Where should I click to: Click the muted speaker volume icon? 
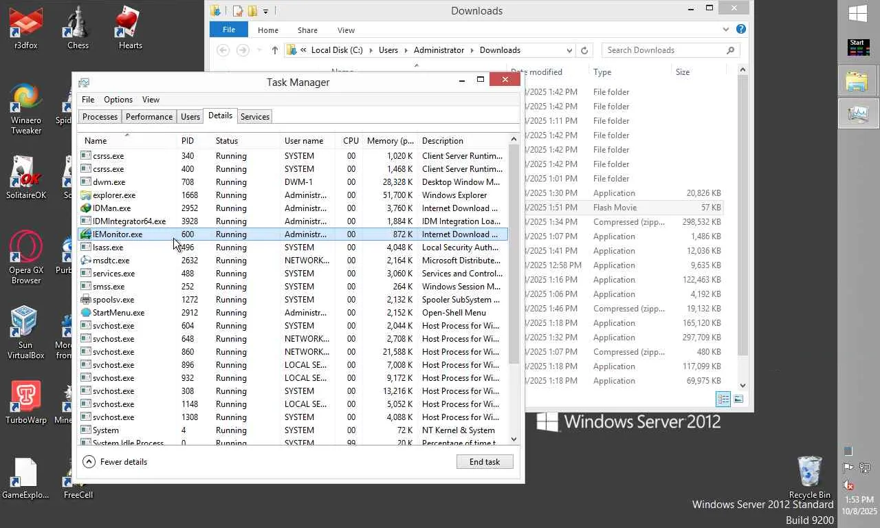(x=848, y=485)
